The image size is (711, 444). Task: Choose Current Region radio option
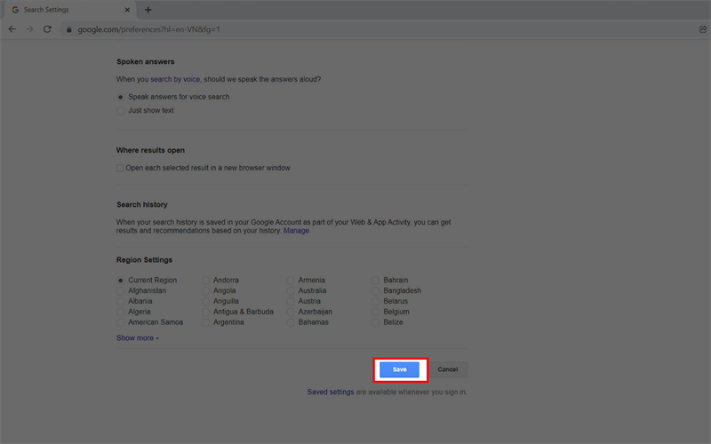[x=121, y=281]
